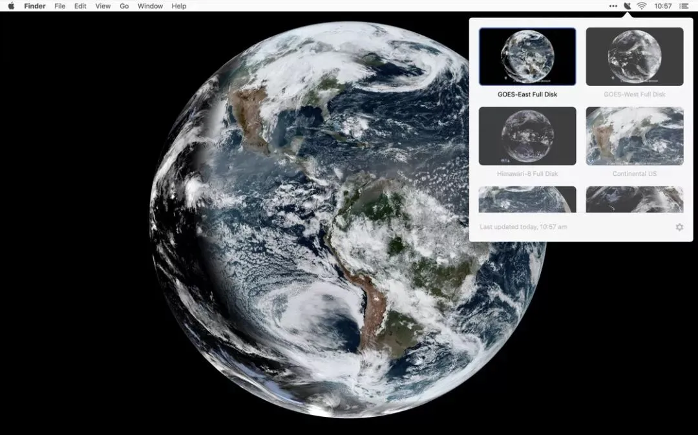Open the Window menu

click(150, 6)
